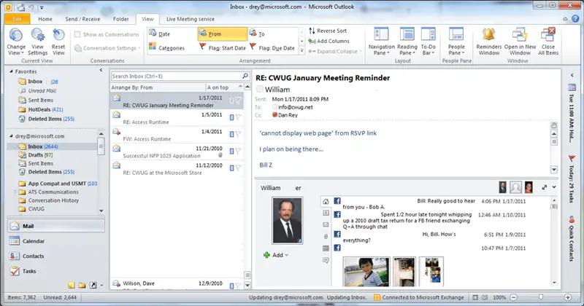Open the Navigation Pane options

click(x=381, y=42)
